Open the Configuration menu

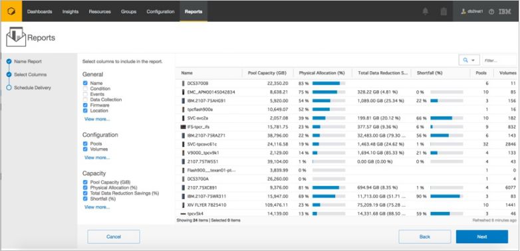coord(160,11)
